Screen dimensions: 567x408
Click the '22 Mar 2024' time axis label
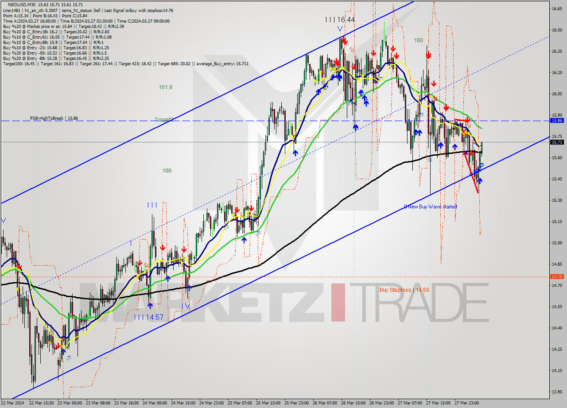point(12,403)
